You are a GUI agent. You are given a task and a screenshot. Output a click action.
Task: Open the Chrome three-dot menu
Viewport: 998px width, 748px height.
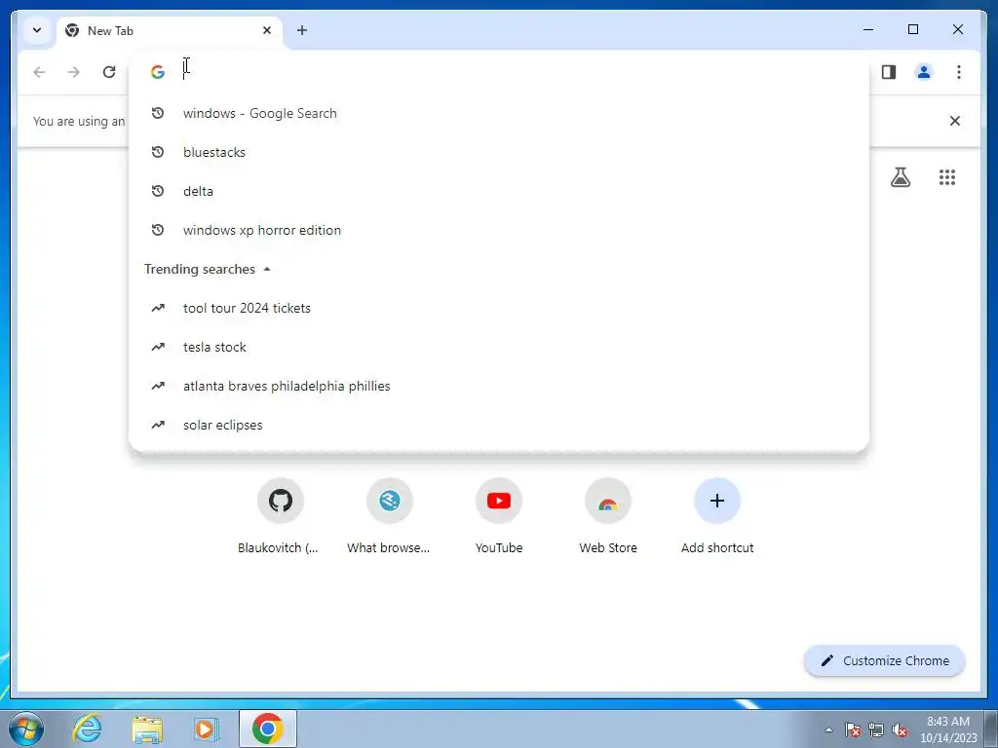[x=959, y=72]
